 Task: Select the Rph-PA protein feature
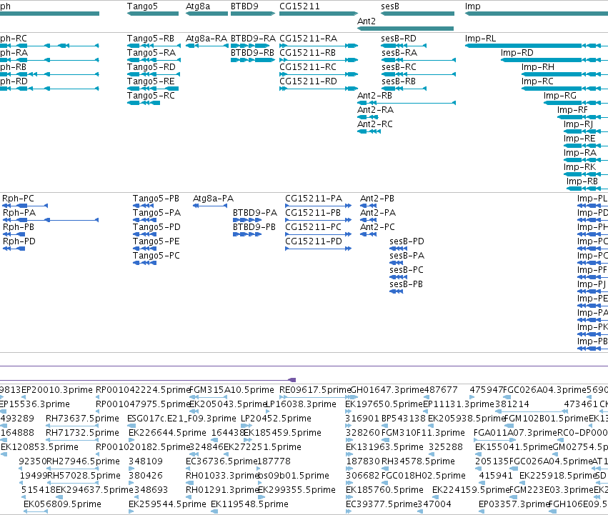(x=51, y=220)
